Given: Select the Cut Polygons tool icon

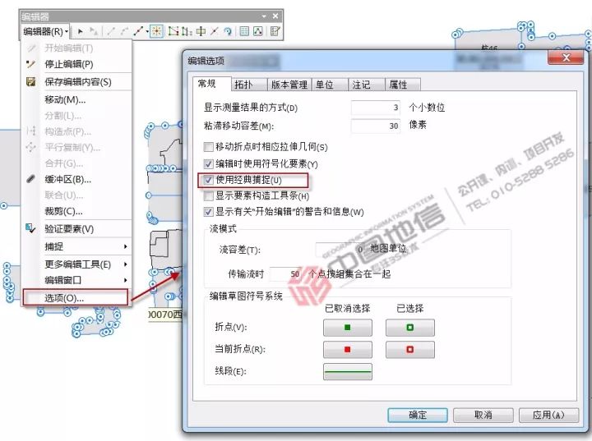Looking at the screenshot, I should click(201, 31).
